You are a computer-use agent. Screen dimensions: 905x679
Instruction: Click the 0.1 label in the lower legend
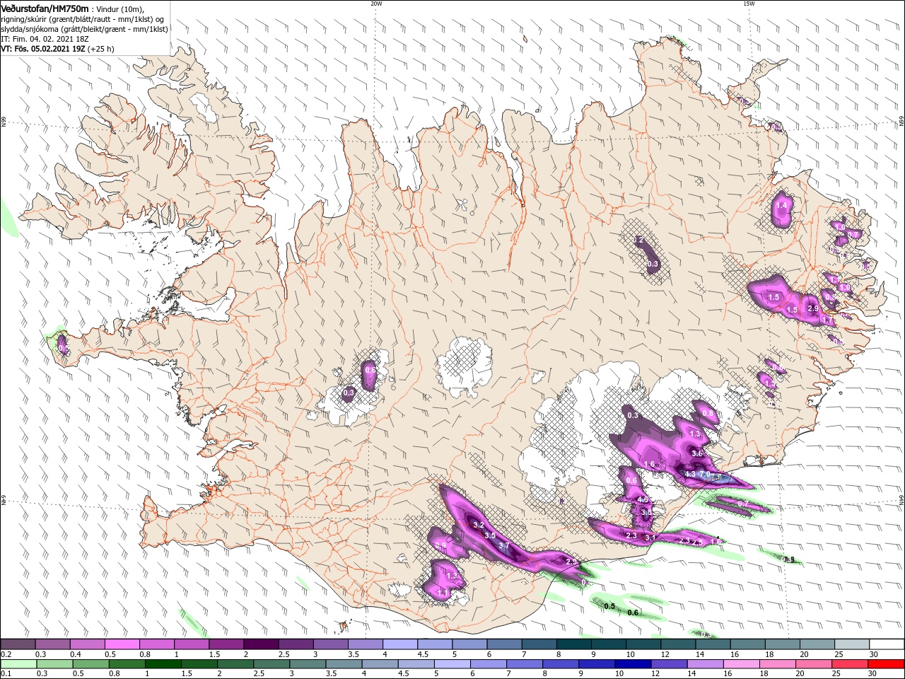[5, 673]
